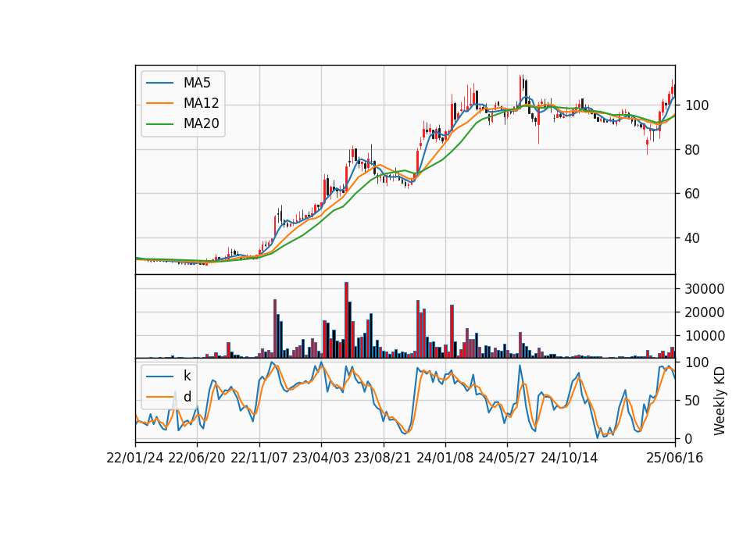This screenshot has height=539, width=750.
Task: Click the blue MA5 legend line sample
Action: 159,83
